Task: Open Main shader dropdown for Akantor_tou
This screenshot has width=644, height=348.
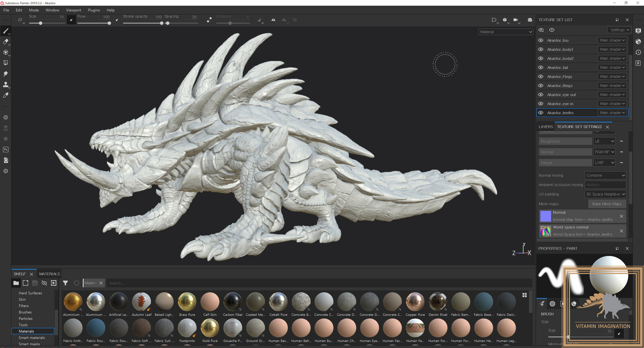Action: tap(612, 40)
